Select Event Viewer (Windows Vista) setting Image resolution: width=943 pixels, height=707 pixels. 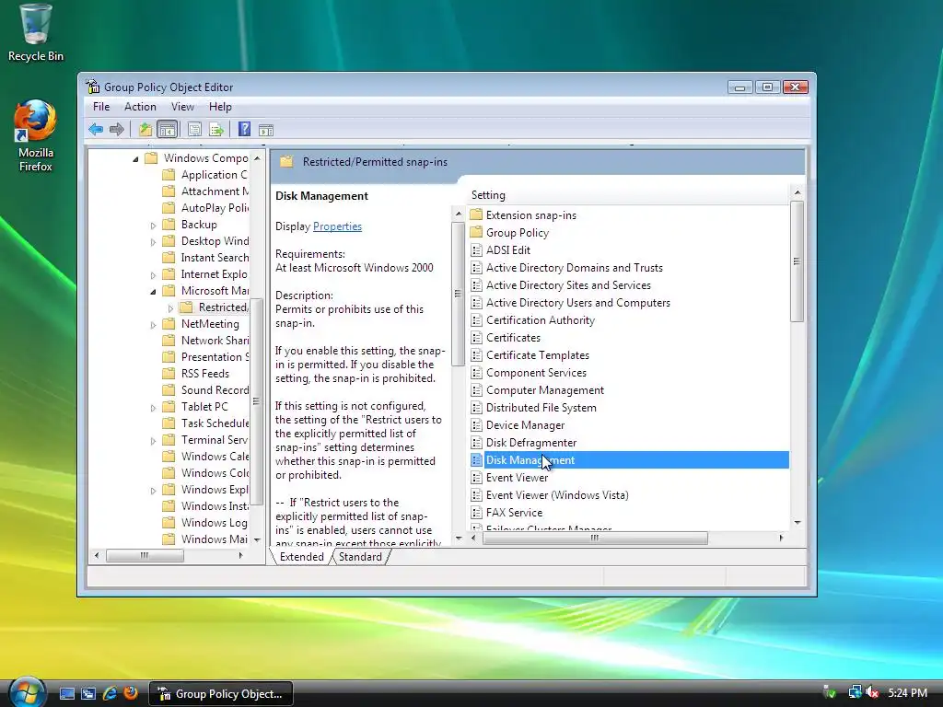click(557, 495)
